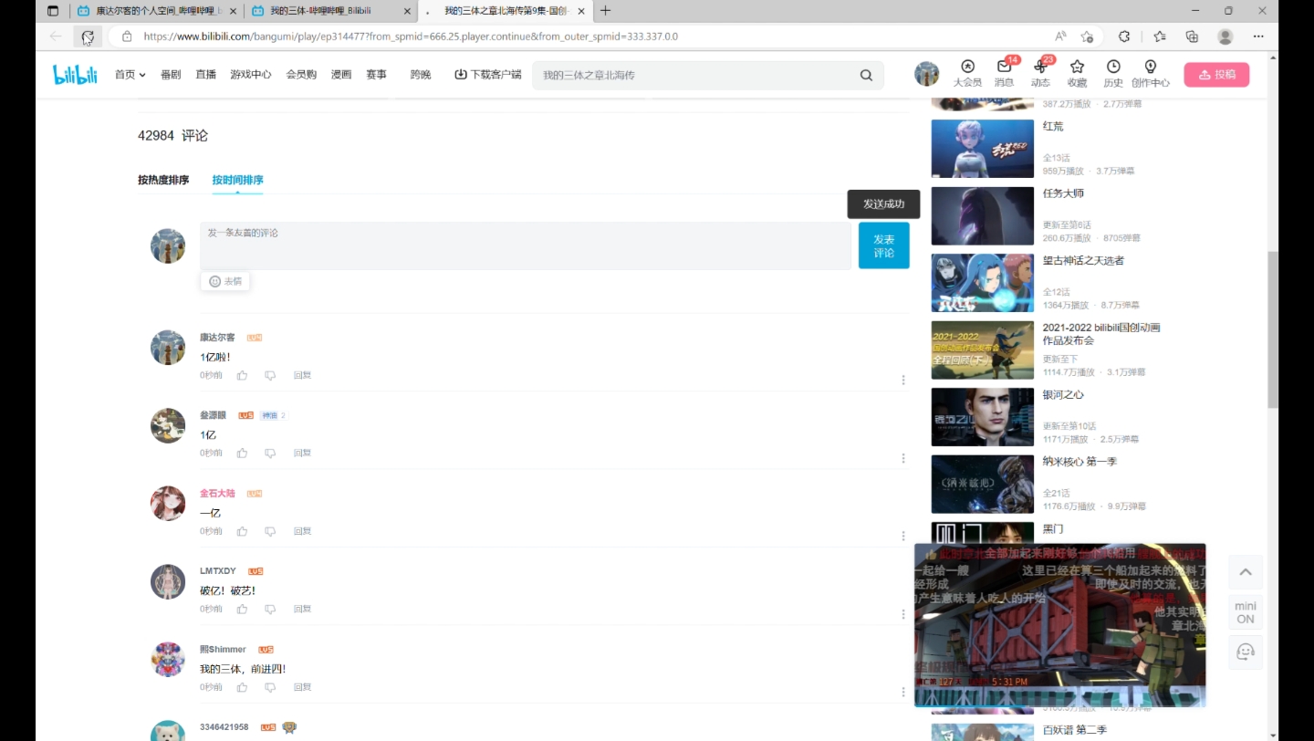Switch to 康达尔客的个人空间 browser tab
The width and height of the screenshot is (1314, 741).
point(157,11)
